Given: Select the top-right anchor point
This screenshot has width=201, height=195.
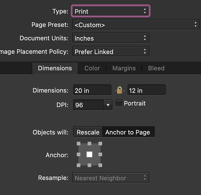Looking at the screenshot, I should coord(100,144).
